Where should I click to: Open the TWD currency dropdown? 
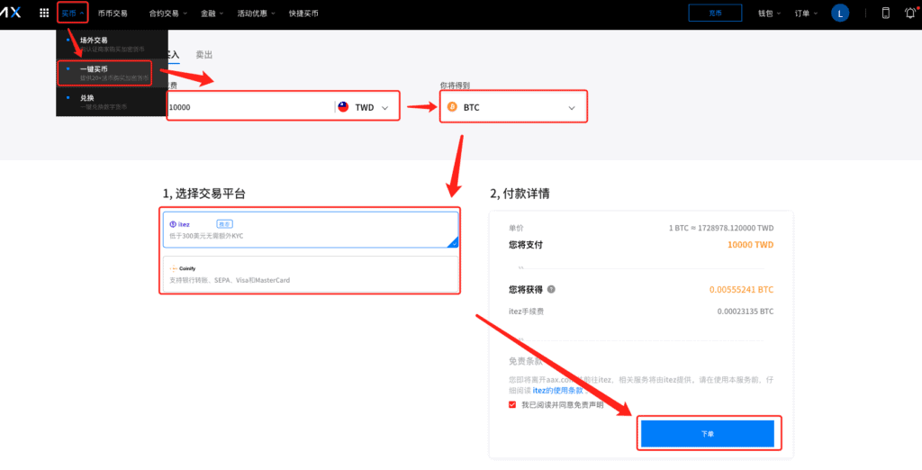click(364, 107)
